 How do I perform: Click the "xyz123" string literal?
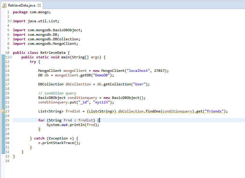click(x=101, y=102)
